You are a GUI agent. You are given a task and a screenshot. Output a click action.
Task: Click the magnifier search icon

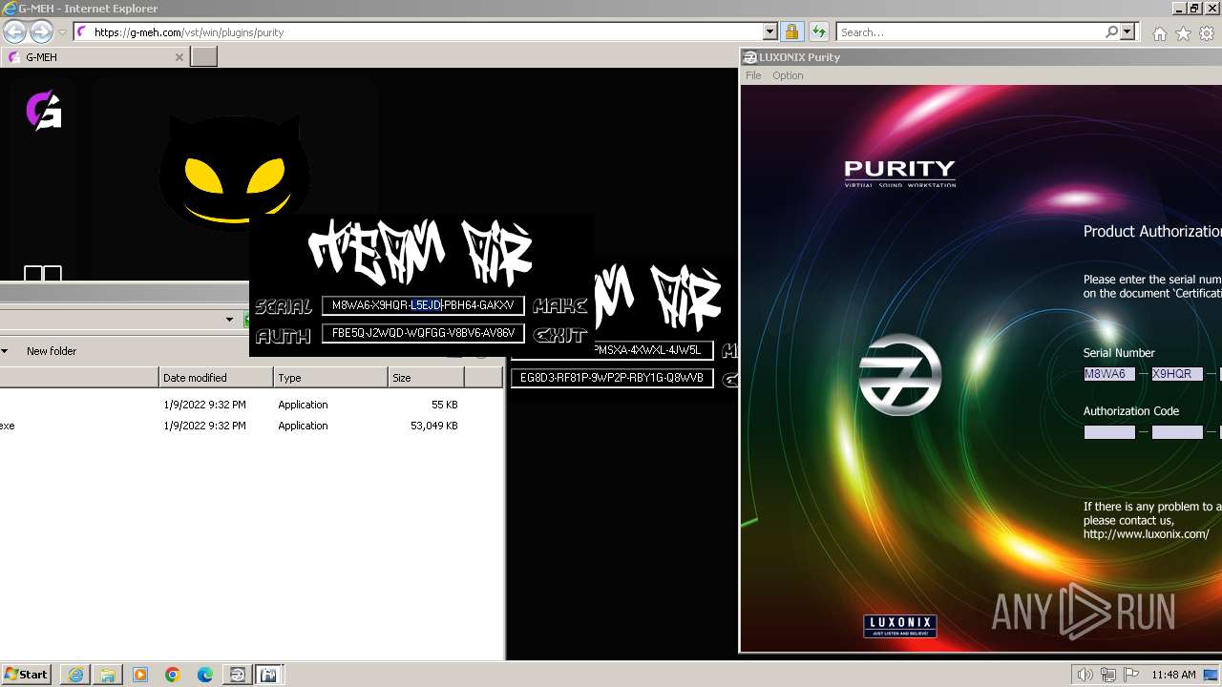coord(1111,31)
